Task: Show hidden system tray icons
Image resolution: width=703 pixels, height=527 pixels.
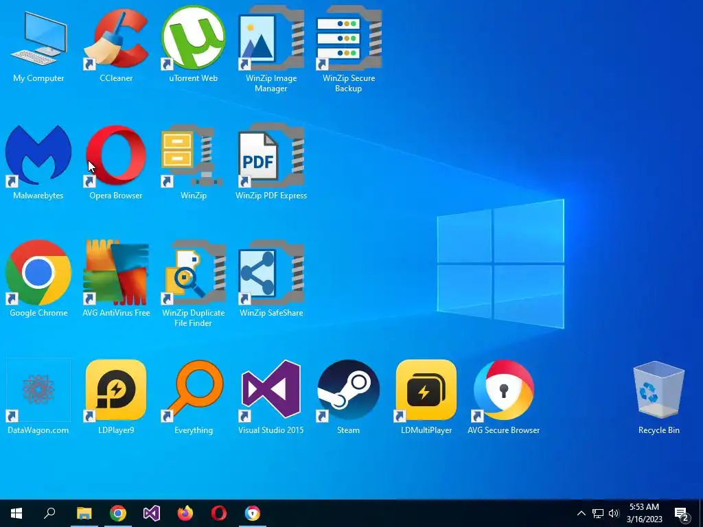Action: [x=581, y=513]
